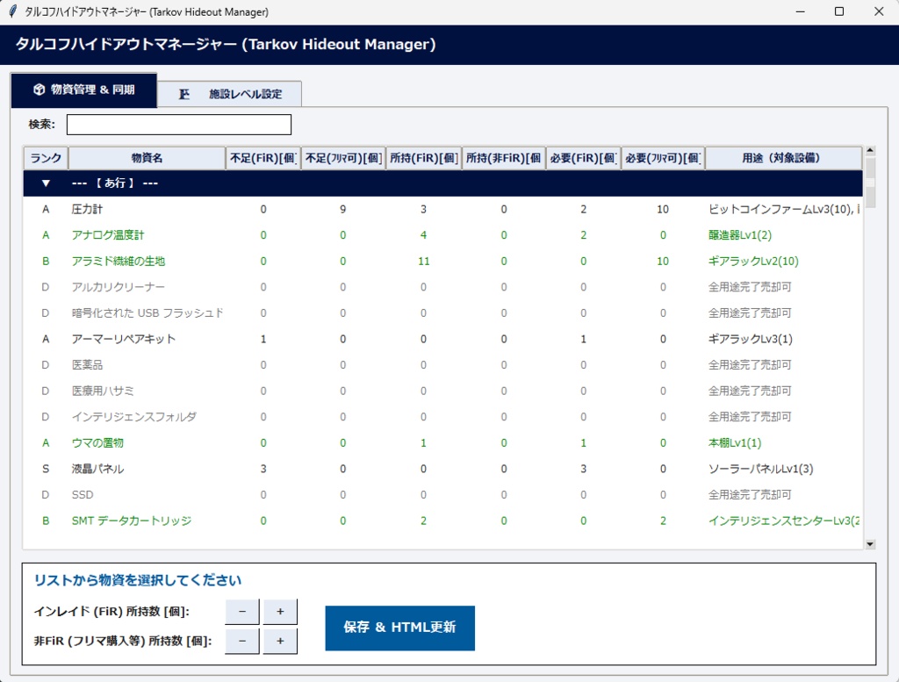Viewport: 899px width, 682px height.
Task: Increase インレイド (FiR) 所持数 with plus
Action: point(280,612)
